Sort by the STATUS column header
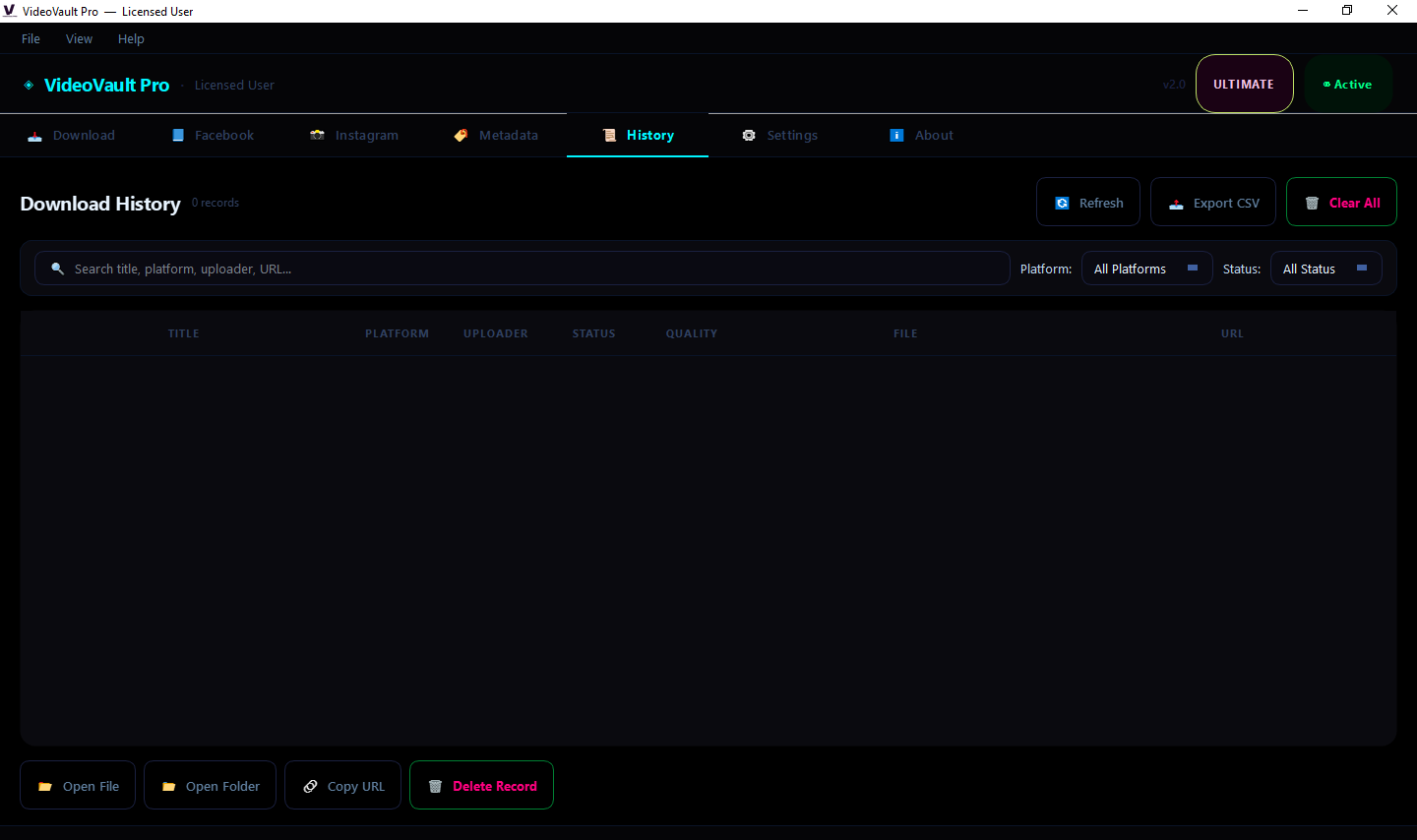The width and height of the screenshot is (1417, 840). tap(594, 334)
